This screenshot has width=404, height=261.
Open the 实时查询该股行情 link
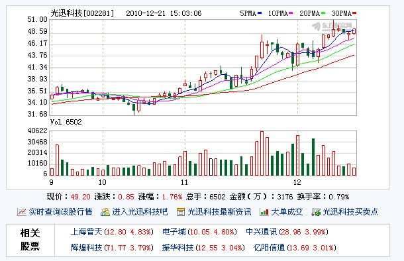(x=60, y=212)
